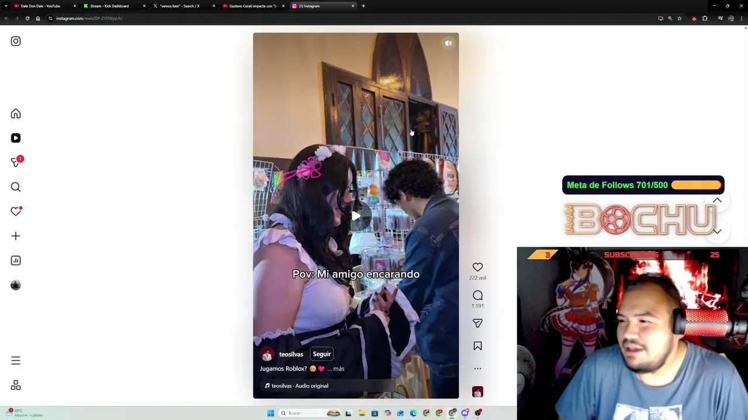Open notifications heart in sidebar

(x=16, y=212)
